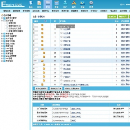The width and height of the screenshot is (130, 130).
Task: Collapse the sidebar with the splitter arrow
Action: [x=30, y=71]
